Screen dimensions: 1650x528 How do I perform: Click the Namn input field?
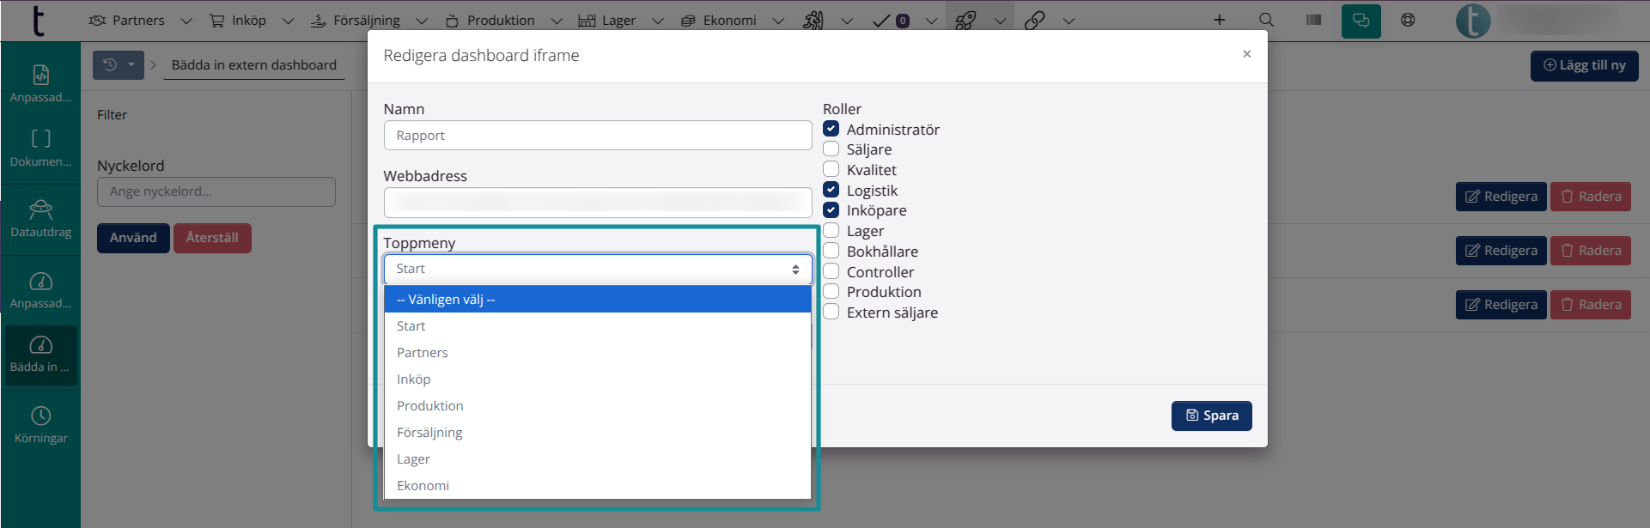[x=597, y=136]
